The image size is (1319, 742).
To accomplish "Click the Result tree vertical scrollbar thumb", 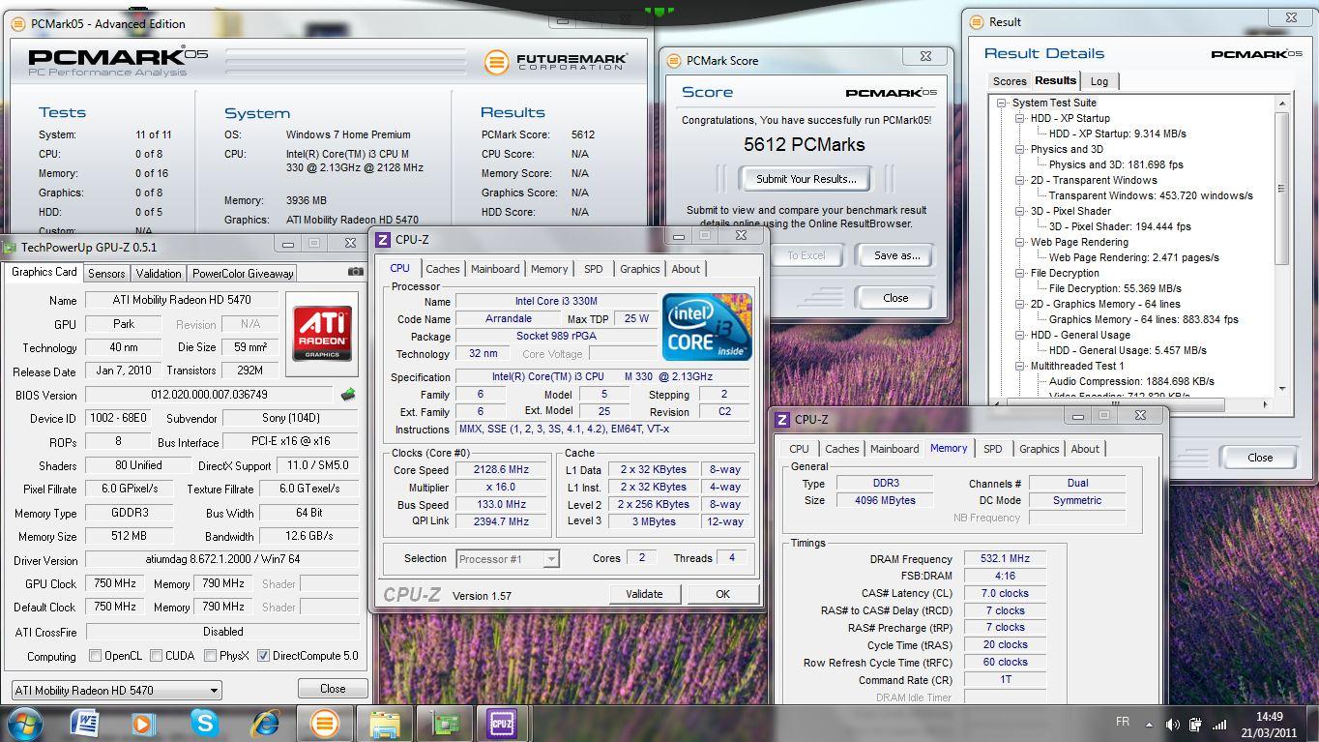I will 1282,188.
